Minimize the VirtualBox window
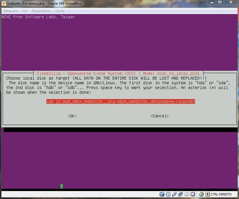This screenshot has width=239, height=199. coord(212,2)
